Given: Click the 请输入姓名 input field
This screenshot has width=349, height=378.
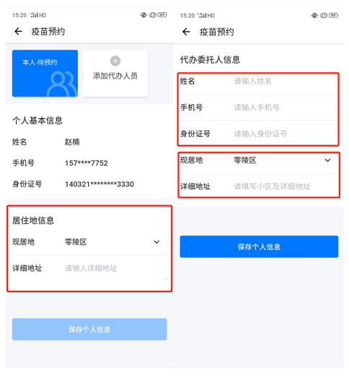Looking at the screenshot, I should [285, 81].
